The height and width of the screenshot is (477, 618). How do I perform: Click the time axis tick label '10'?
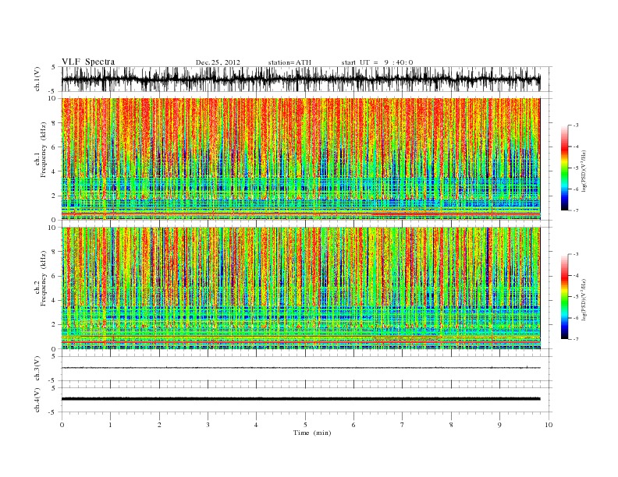[549, 425]
